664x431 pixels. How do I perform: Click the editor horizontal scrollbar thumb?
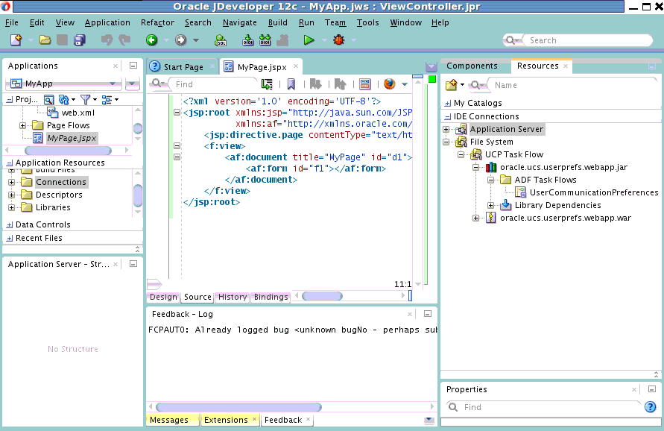[x=322, y=296]
